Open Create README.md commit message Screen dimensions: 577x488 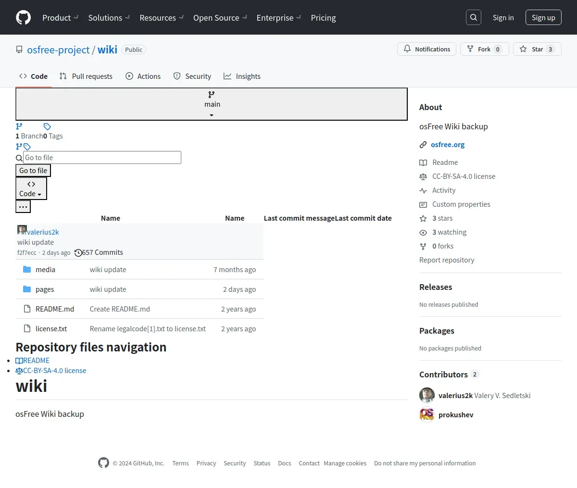[x=120, y=309]
